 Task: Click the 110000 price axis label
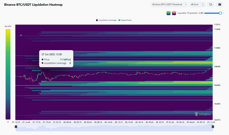(217, 48)
